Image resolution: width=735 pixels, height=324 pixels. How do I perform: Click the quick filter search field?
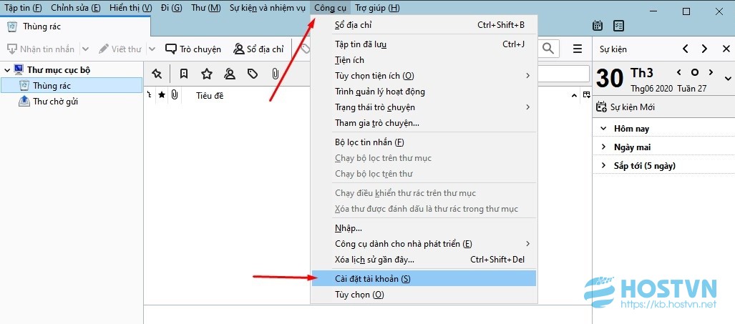[x=563, y=74]
